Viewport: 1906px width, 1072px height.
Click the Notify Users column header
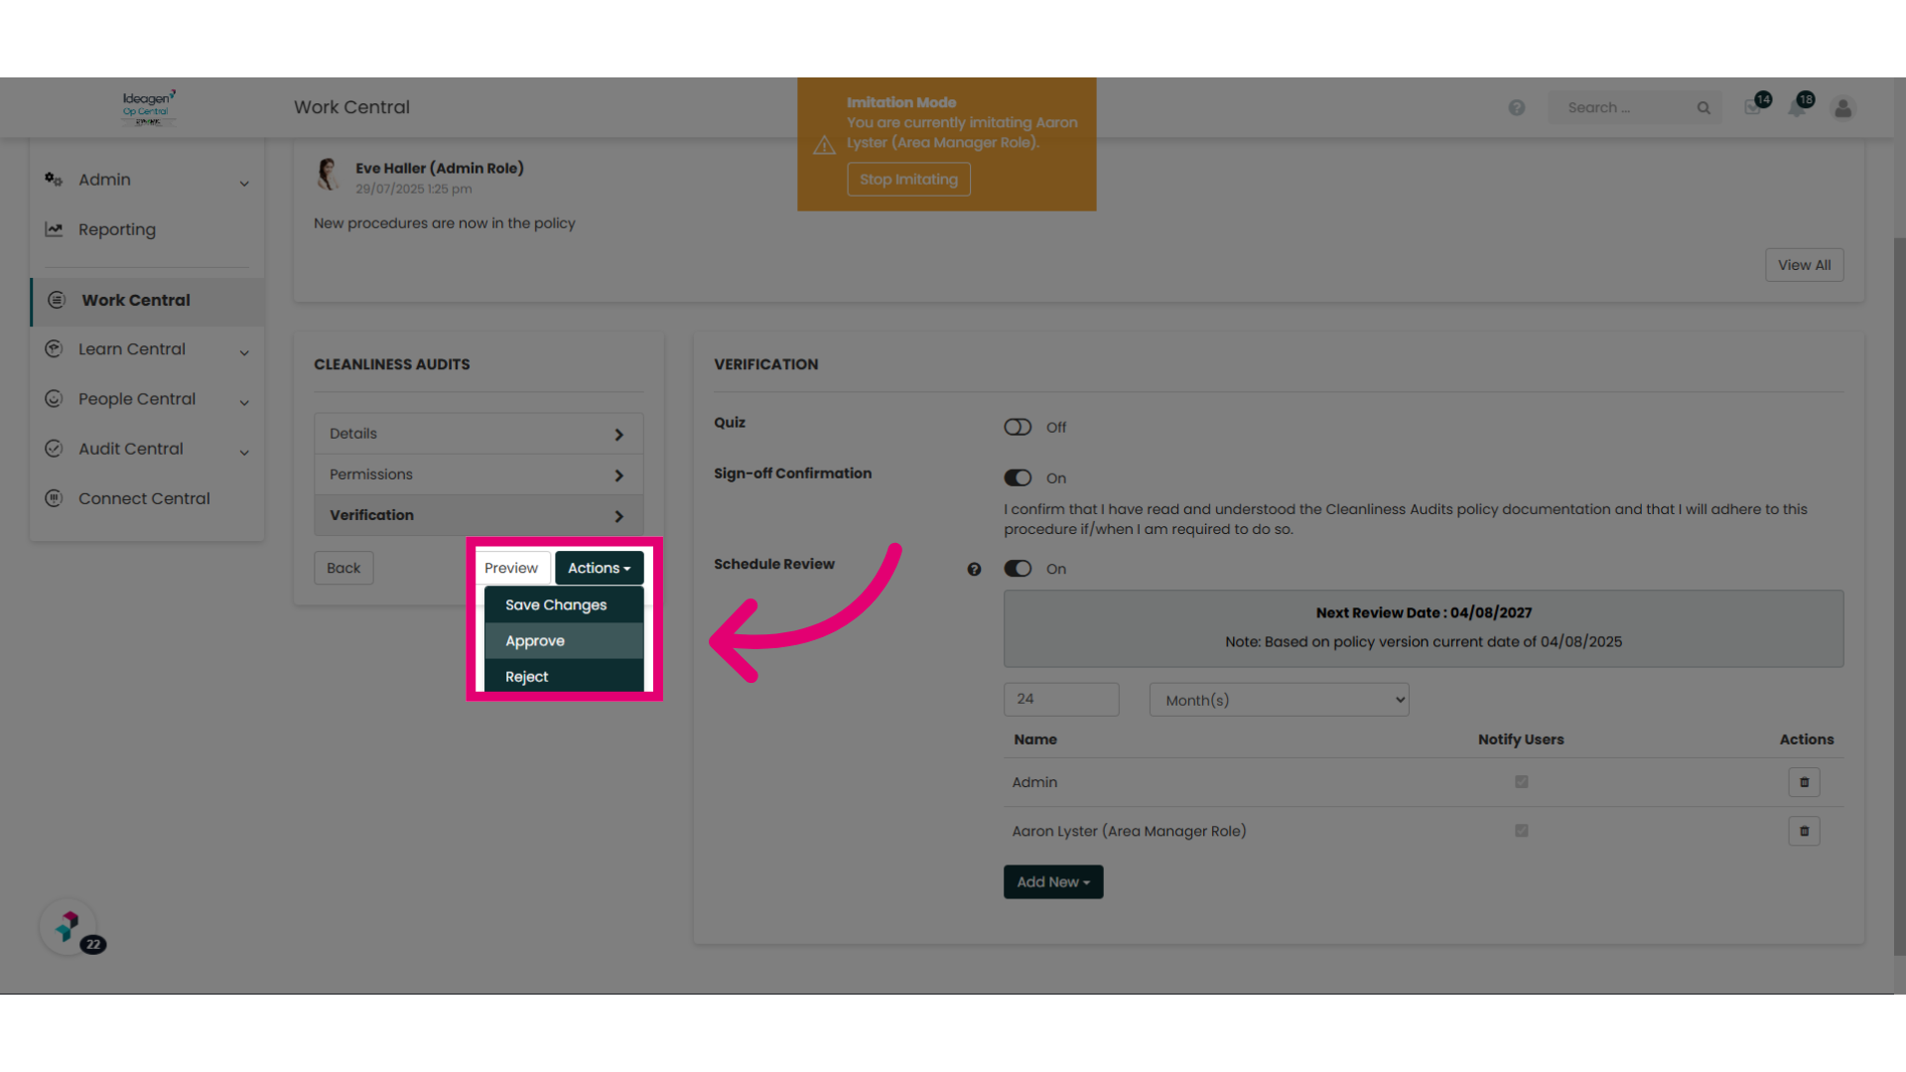tap(1521, 739)
